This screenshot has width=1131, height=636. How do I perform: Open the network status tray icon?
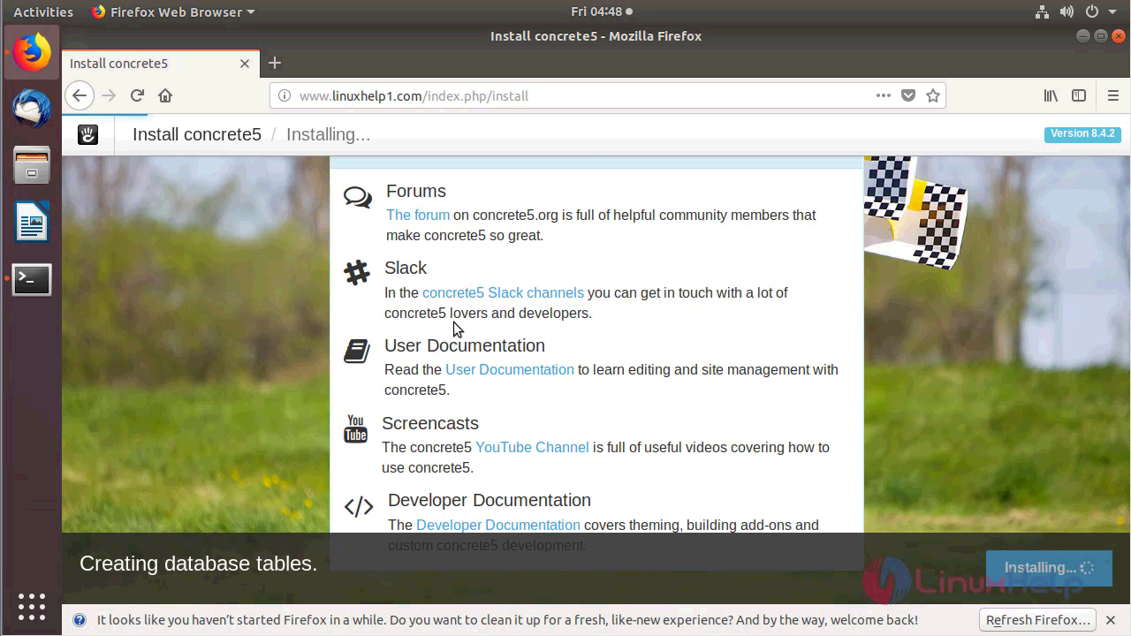(1041, 11)
